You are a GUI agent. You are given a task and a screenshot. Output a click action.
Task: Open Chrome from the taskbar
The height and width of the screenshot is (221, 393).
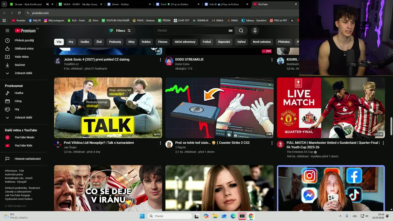251,216
